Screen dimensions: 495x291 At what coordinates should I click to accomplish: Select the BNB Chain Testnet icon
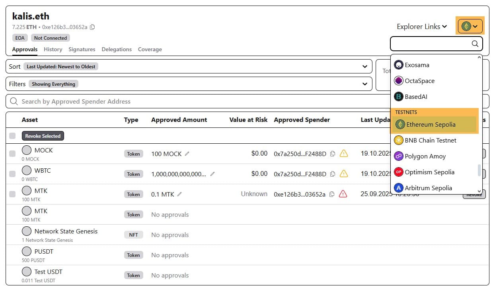tap(398, 140)
